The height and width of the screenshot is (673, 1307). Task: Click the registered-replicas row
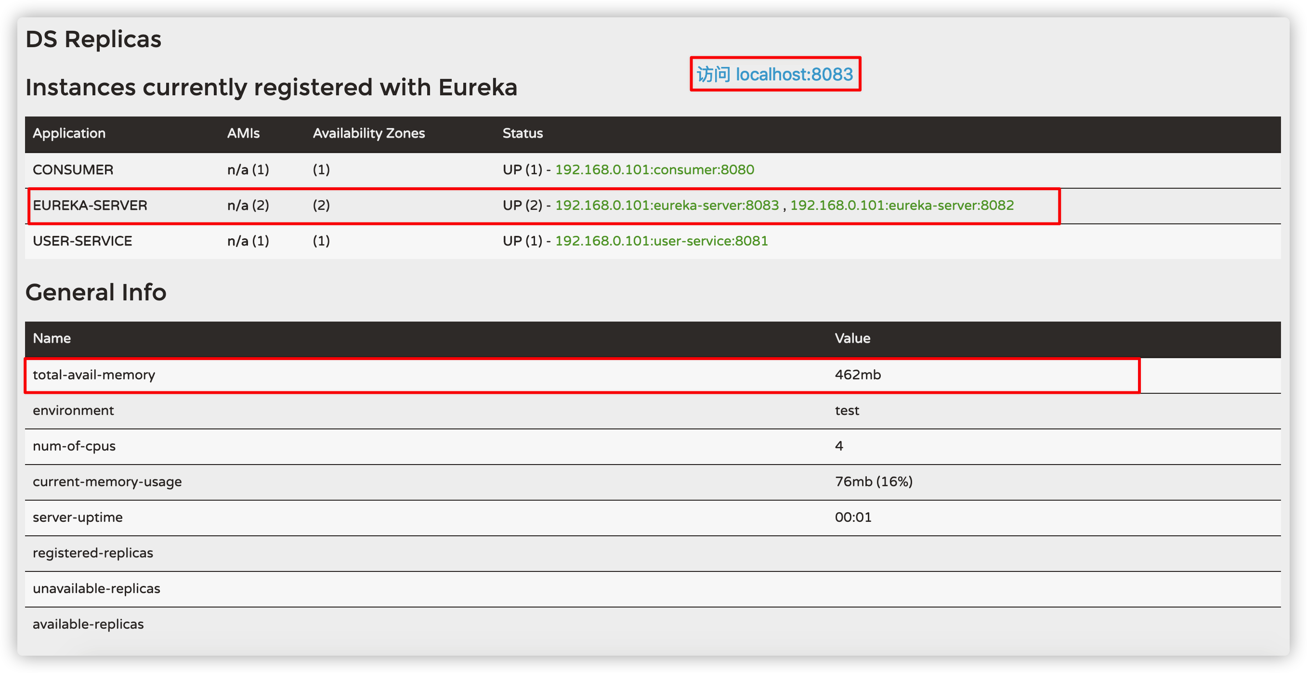tap(93, 553)
